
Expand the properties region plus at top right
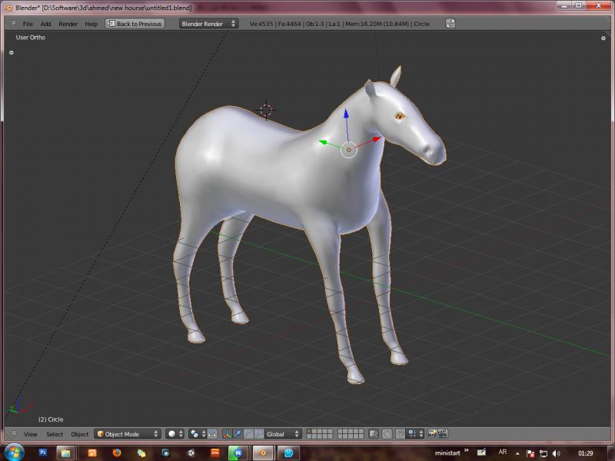coord(603,38)
